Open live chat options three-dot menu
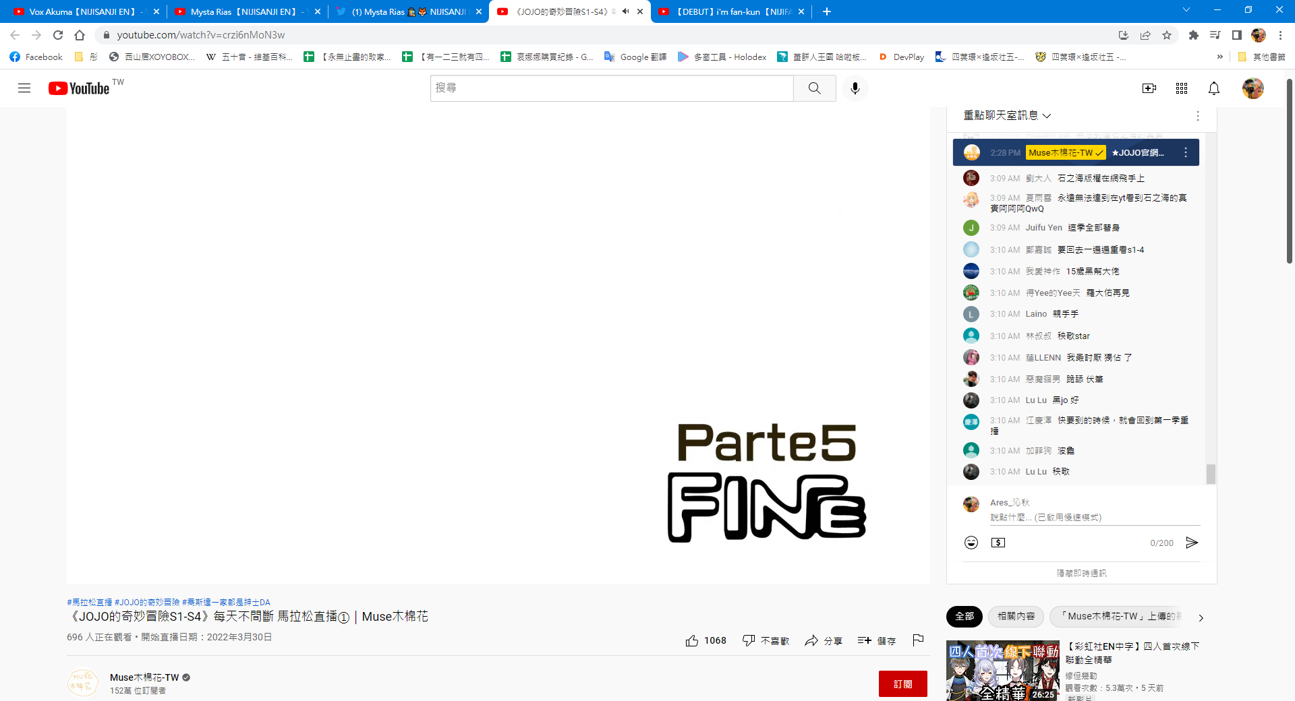Screen dimensions: 1295x701 [x=1197, y=116]
